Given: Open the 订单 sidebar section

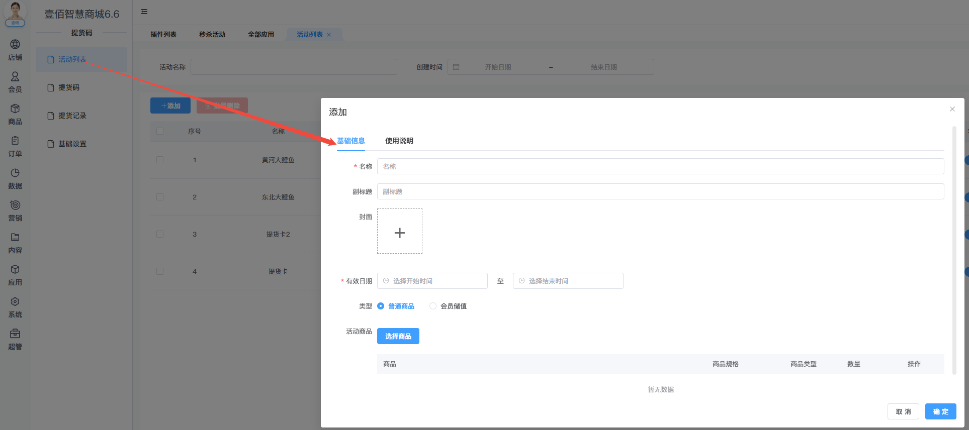Looking at the screenshot, I should (x=15, y=147).
